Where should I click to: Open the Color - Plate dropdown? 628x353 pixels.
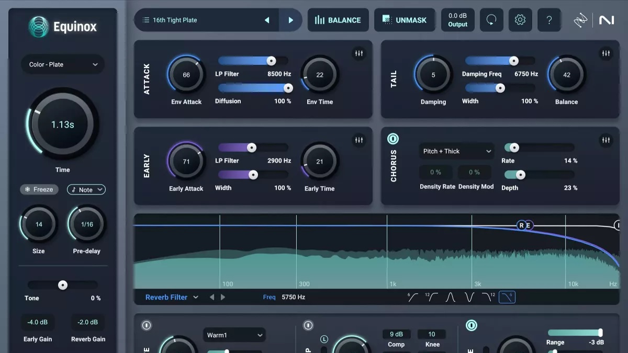(x=63, y=64)
